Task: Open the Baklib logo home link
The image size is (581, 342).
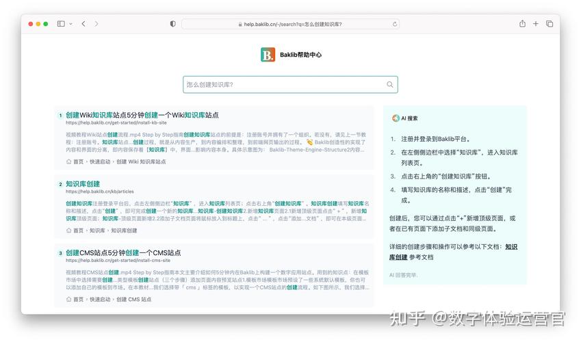Action: (268, 55)
